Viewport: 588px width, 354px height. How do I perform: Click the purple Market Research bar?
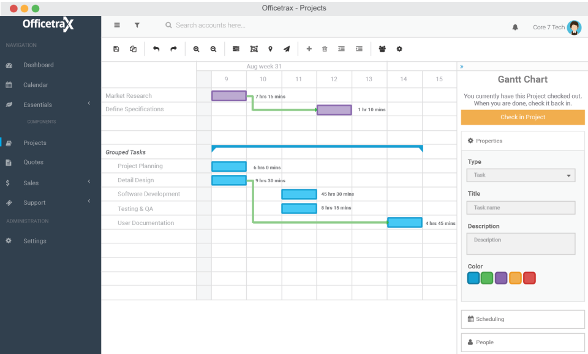228,96
